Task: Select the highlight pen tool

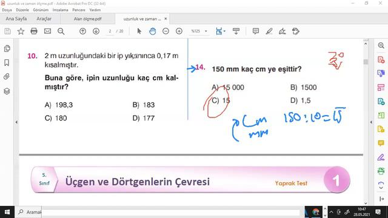Action: tap(269, 31)
